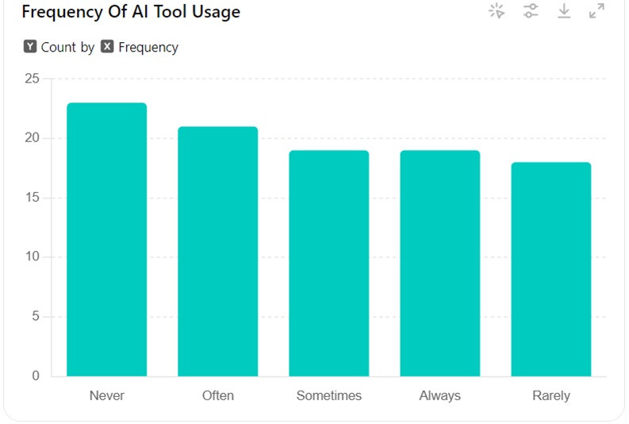Click the Frequency Of AI Tool Usage title
The image size is (629, 424).
pyautogui.click(x=131, y=12)
